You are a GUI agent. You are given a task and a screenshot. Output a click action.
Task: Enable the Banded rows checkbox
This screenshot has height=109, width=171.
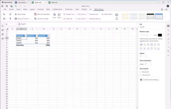click(x=88, y=14)
